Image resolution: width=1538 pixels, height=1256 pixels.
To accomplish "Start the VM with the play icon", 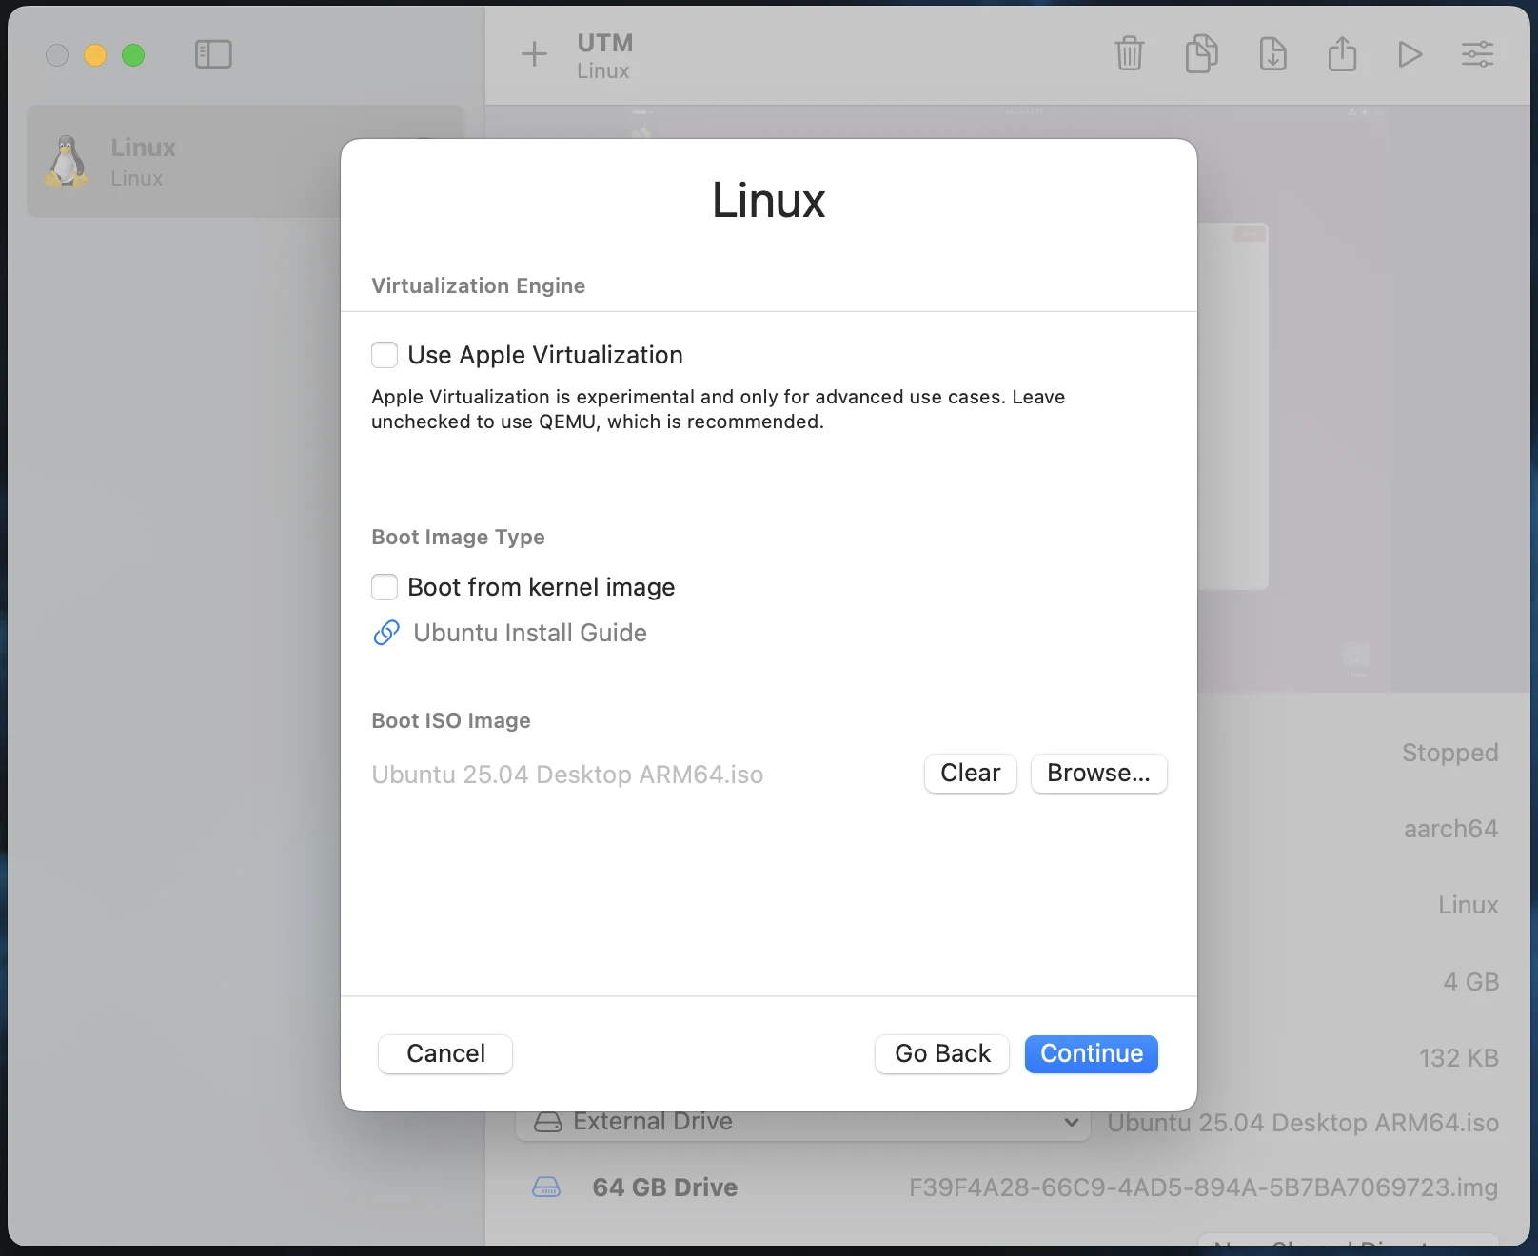I will coord(1410,54).
